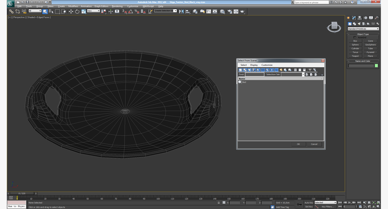388x209 pixels.
Task: Open the Quick Access toolbar dropdown arrow
Action: click(x=50, y=2)
